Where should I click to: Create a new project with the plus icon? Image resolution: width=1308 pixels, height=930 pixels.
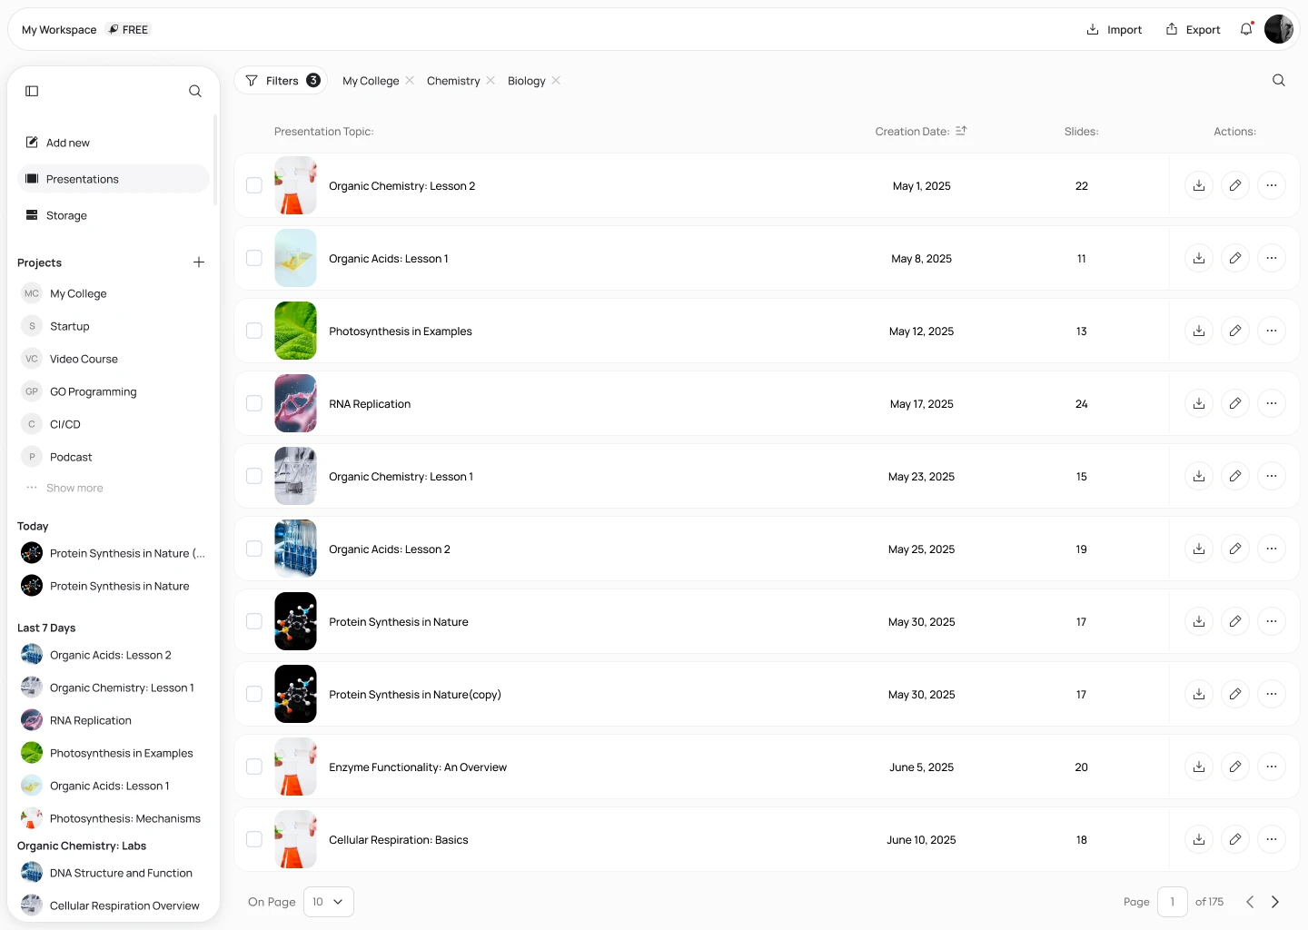tap(199, 262)
